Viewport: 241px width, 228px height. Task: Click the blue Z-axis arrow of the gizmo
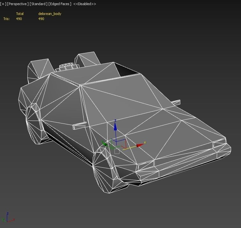tap(115, 127)
